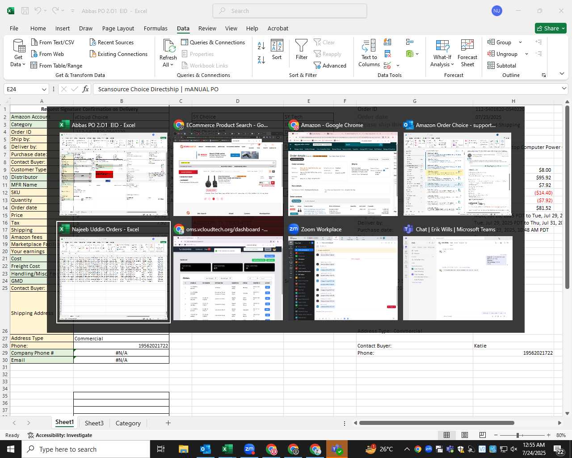The image size is (572, 458).
Task: Select the Sheet3 tab
Action: pyautogui.click(x=94, y=423)
